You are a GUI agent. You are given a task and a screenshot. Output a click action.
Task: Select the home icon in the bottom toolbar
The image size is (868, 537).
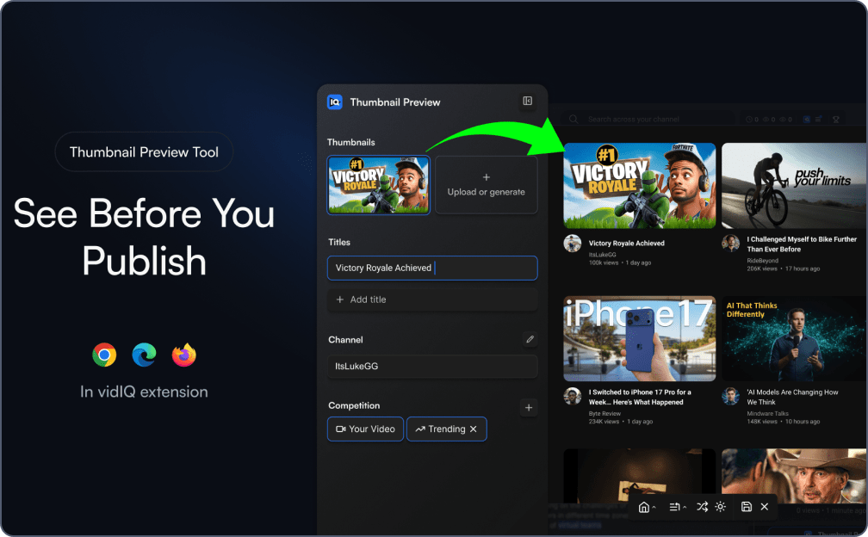(x=645, y=507)
